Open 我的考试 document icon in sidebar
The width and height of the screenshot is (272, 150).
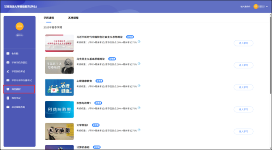point(8,98)
